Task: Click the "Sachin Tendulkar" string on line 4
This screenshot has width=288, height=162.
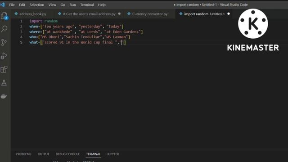Action: [83, 37]
